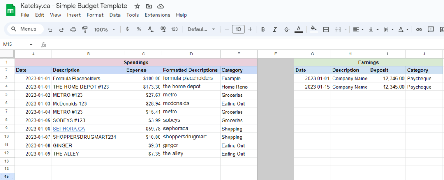Viewport: 444px width, 180px height.
Task: Select cell THE HOME DEPOT #123
Action: (x=88, y=87)
